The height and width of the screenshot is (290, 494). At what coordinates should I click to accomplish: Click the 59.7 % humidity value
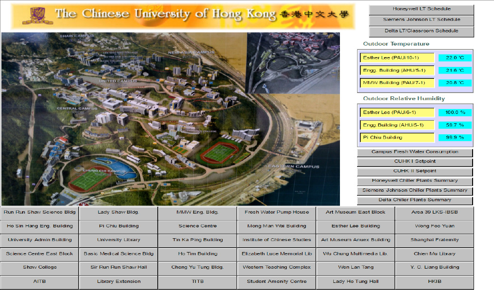pos(455,125)
